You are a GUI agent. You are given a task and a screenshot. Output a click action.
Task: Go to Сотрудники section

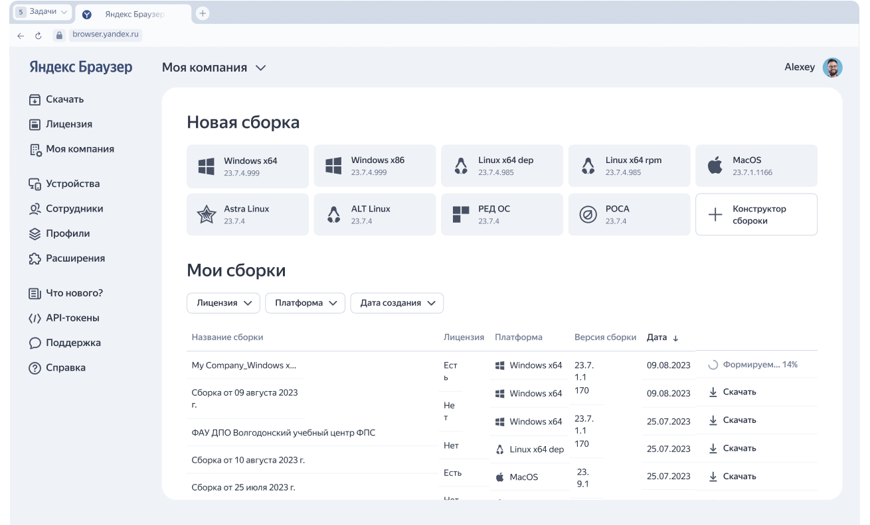66,209
